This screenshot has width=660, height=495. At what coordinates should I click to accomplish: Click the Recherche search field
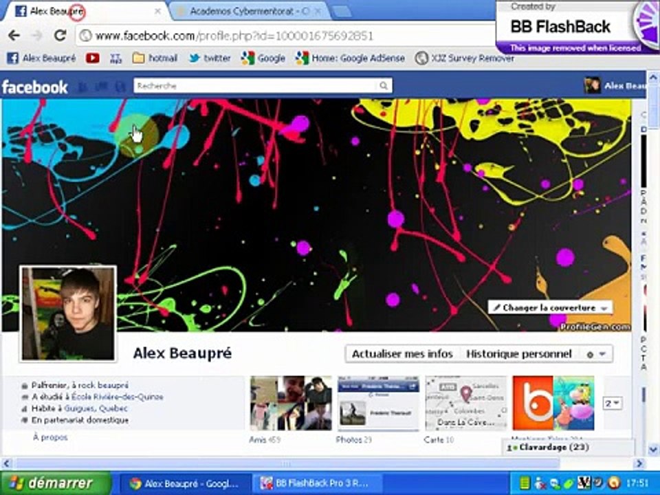coord(255,86)
